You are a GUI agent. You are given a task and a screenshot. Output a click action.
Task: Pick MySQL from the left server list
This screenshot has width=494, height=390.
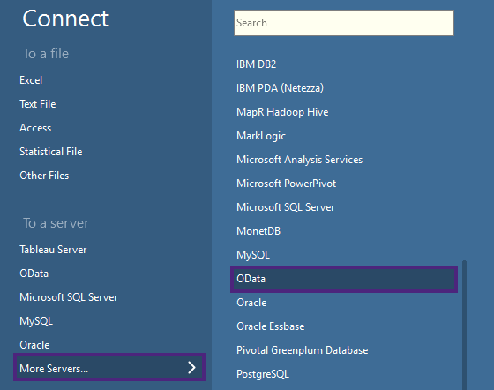[x=36, y=321]
